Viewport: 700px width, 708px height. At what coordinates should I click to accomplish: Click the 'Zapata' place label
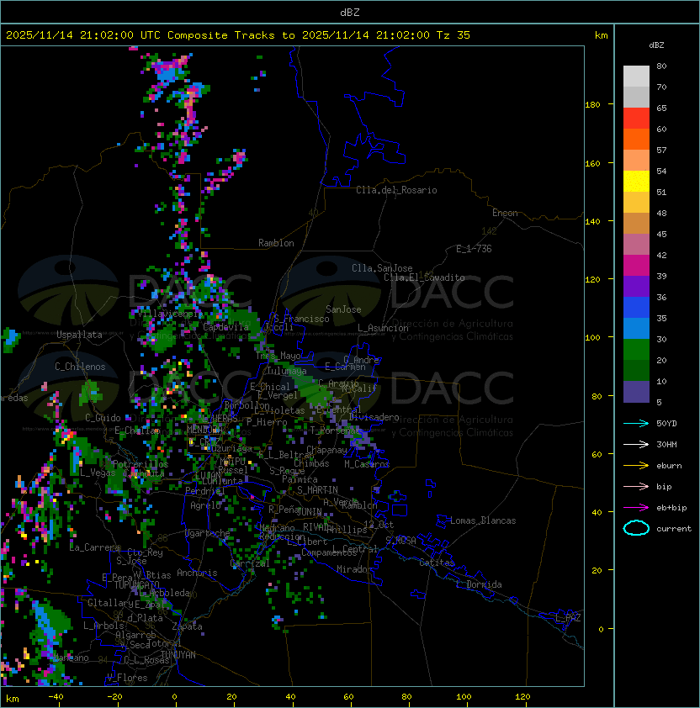pos(187,626)
